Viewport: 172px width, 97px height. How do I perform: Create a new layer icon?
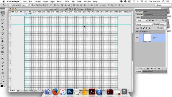159,69
